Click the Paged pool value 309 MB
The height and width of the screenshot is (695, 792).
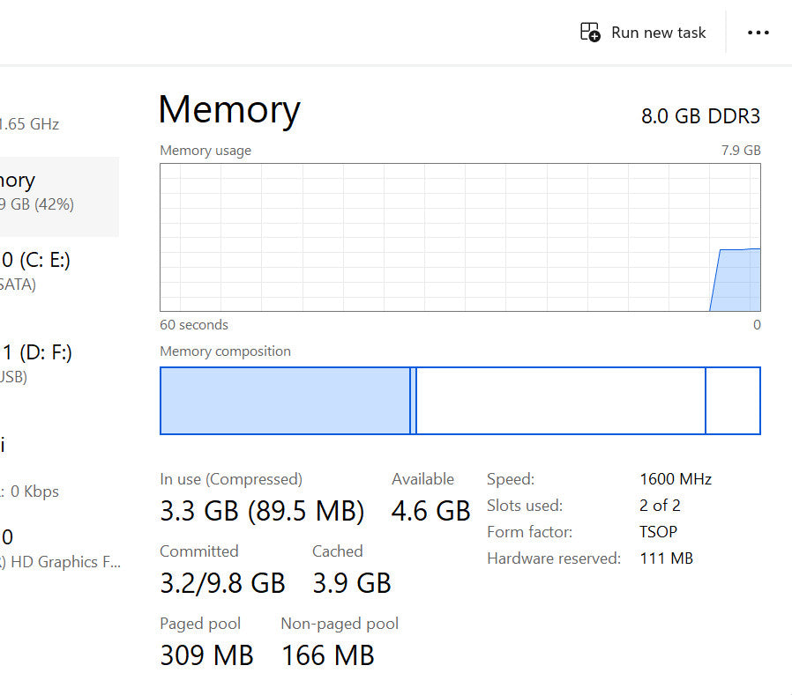coord(206,655)
